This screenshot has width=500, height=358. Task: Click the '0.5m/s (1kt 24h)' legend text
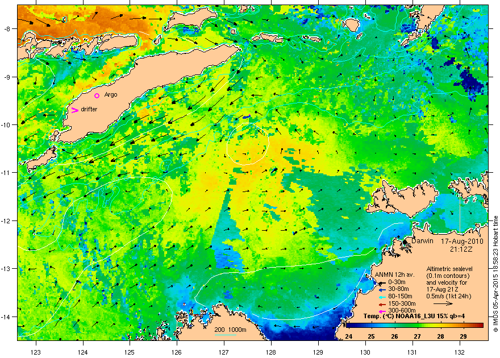[449, 296]
